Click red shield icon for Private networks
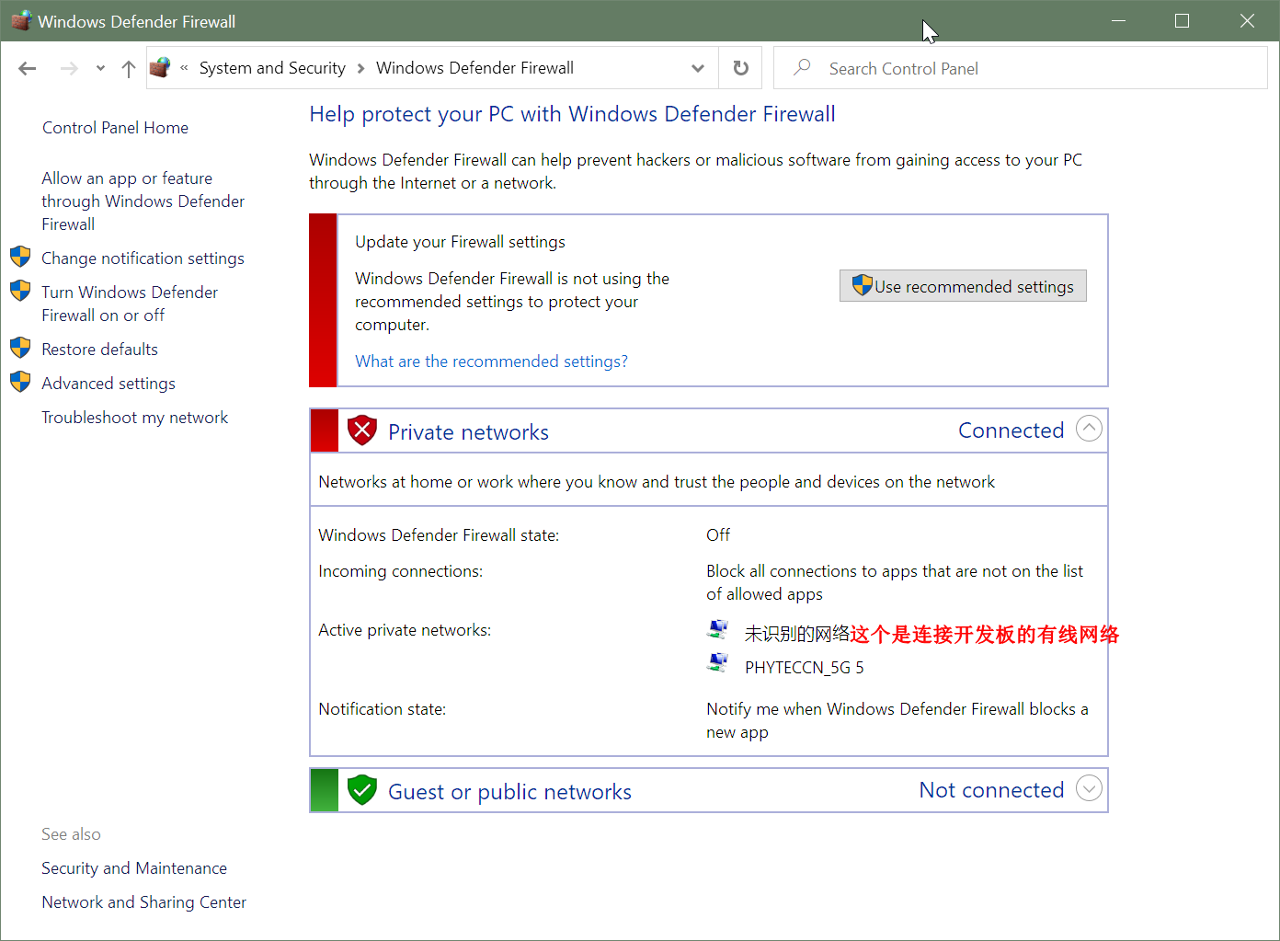1280x941 pixels. pyautogui.click(x=362, y=430)
